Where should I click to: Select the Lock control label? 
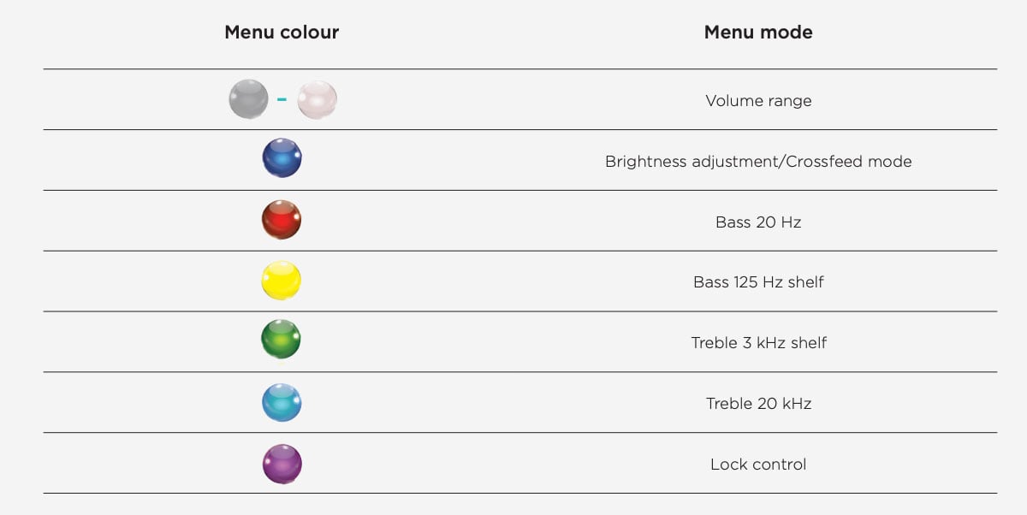click(758, 465)
